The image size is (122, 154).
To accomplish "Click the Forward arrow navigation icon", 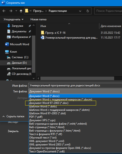I will (11, 11).
